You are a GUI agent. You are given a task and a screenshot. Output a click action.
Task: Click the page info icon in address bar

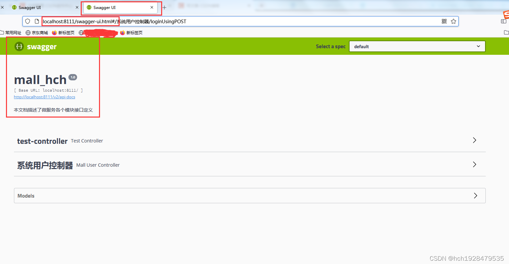[37, 21]
